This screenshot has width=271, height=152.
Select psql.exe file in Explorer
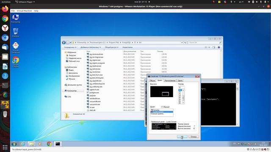coord(92,95)
